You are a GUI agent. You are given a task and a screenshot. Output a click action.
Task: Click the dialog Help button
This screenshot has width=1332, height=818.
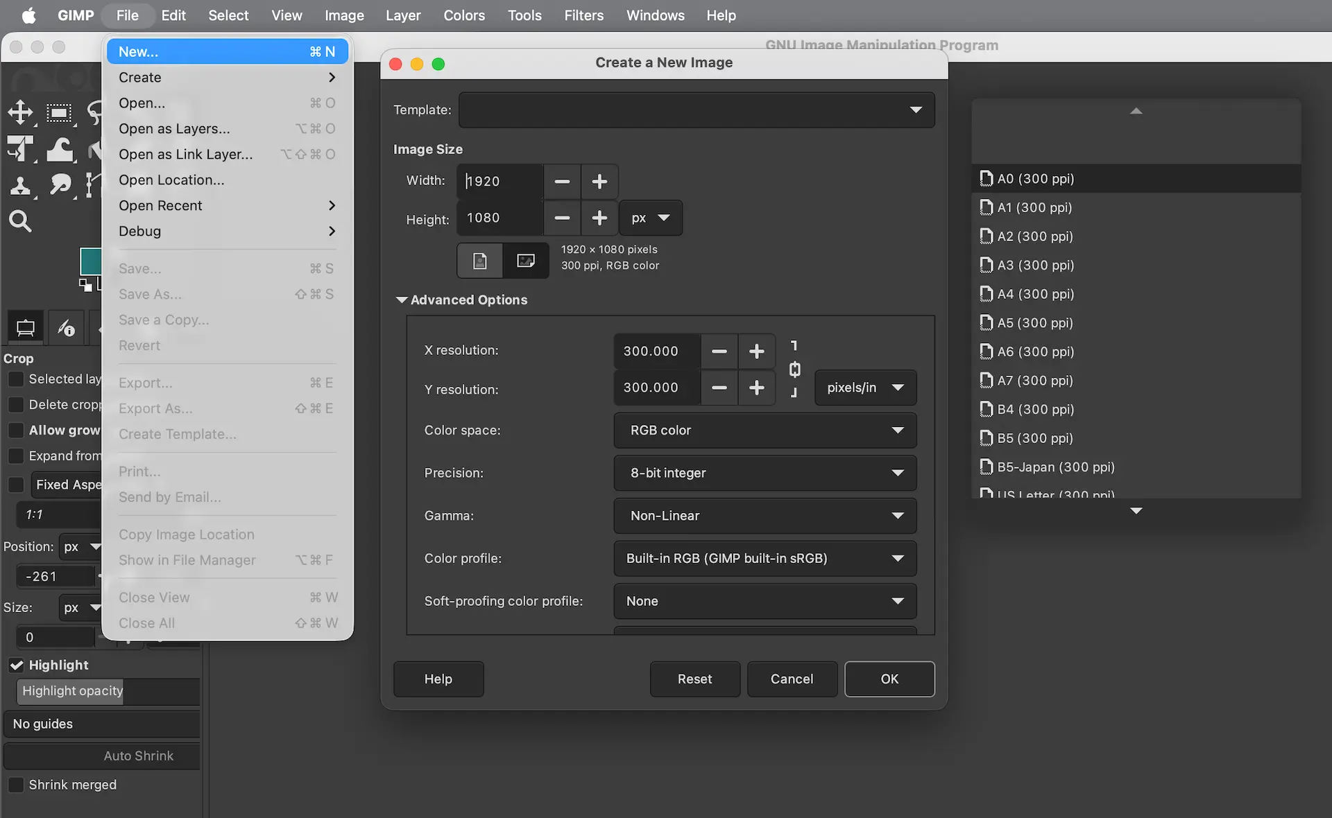click(438, 679)
